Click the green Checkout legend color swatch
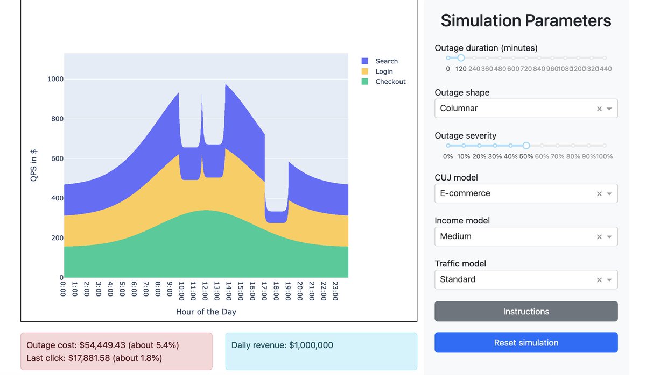 365,82
